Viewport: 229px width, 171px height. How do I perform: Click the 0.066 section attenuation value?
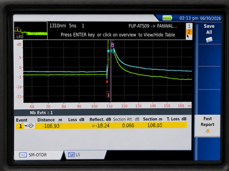click(128, 125)
